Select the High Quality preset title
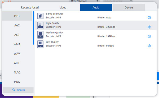The height and width of the screenshot is (98, 159). pos(52,23)
